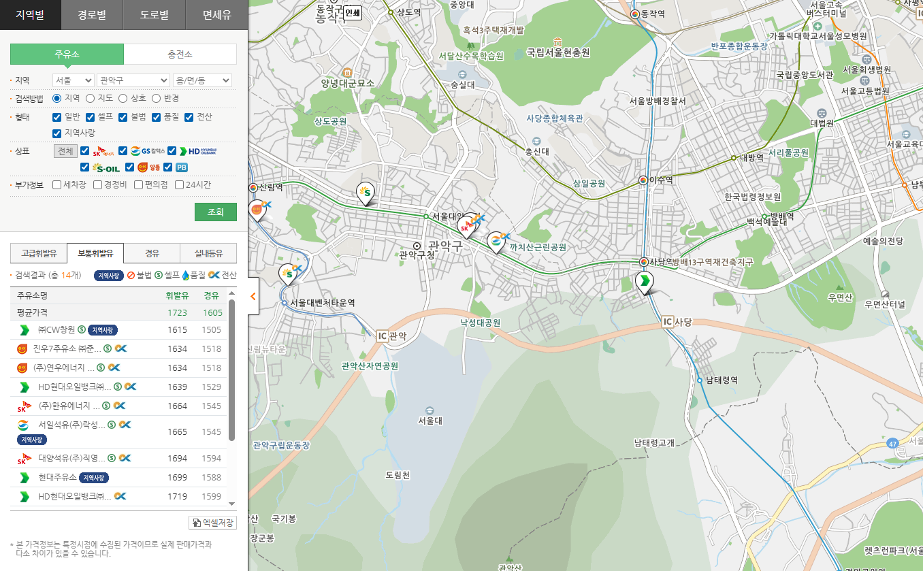Open the 알뜰 station marker below 신림역
Viewport: 923px width, 571px height.
coord(257,210)
